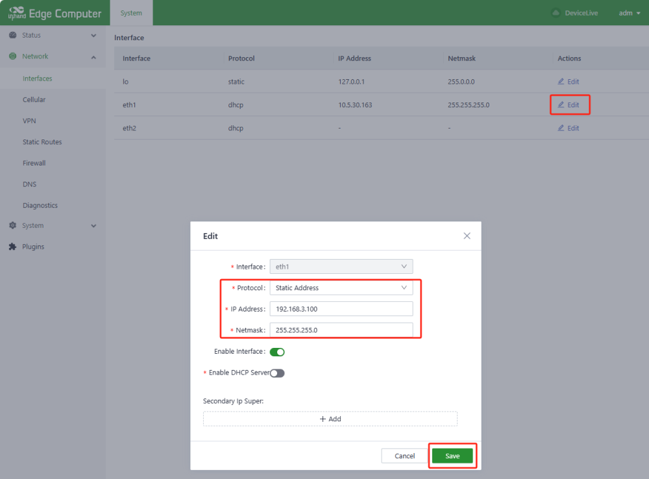Open the Cellular menu item

point(34,100)
